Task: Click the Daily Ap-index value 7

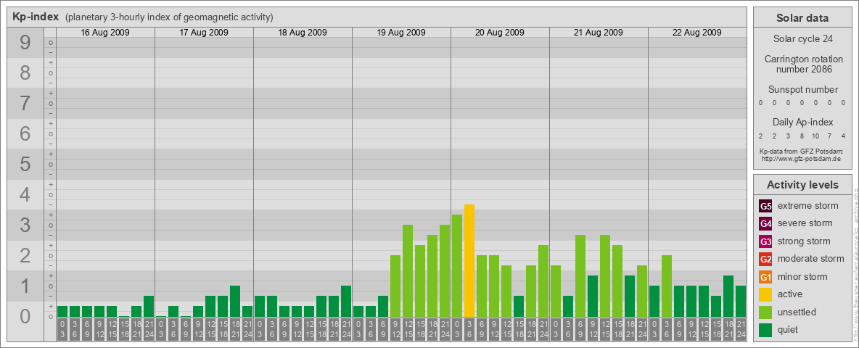Action: [x=830, y=136]
